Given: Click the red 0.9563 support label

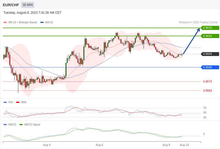Looking at the screenshot, I should pos(208,91).
